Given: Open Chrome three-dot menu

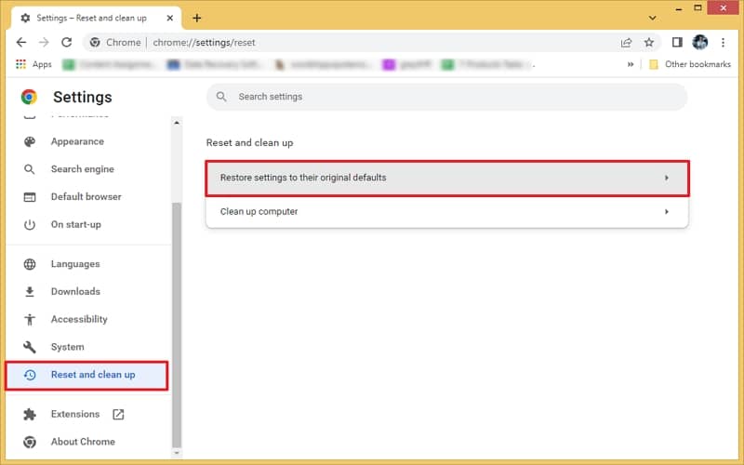Looking at the screenshot, I should pyautogui.click(x=724, y=42).
